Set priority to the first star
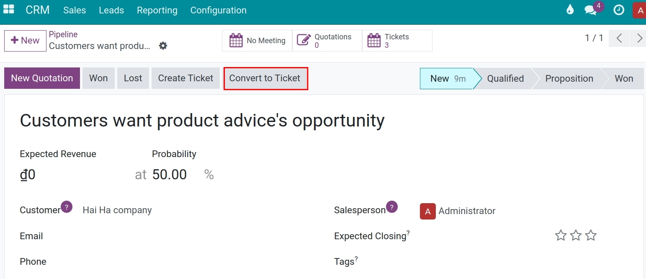Image resolution: width=646 pixels, height=279 pixels. click(561, 235)
